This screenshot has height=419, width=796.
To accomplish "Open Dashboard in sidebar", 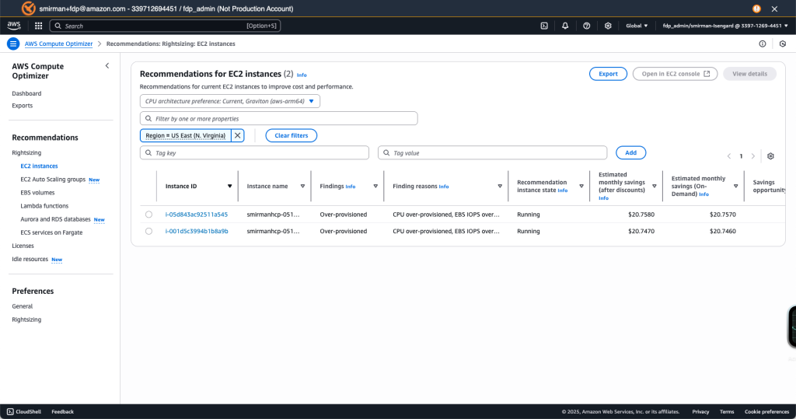I will coord(26,93).
